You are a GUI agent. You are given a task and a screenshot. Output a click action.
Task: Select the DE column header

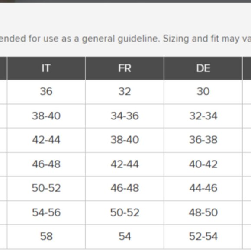point(203,68)
